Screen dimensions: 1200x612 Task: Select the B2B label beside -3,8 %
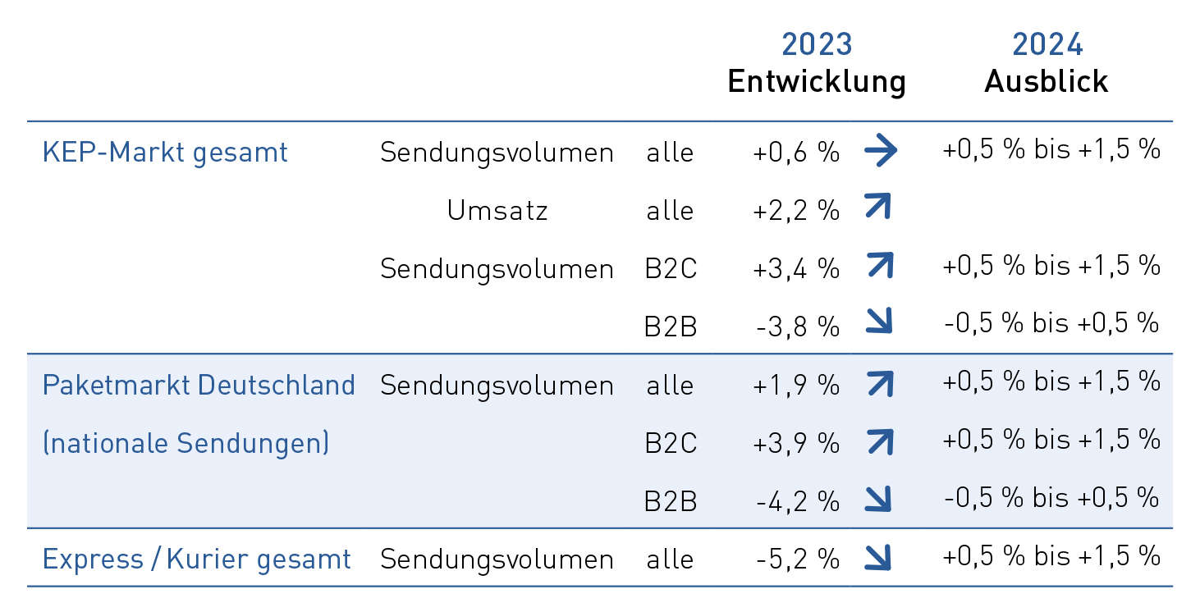(671, 327)
